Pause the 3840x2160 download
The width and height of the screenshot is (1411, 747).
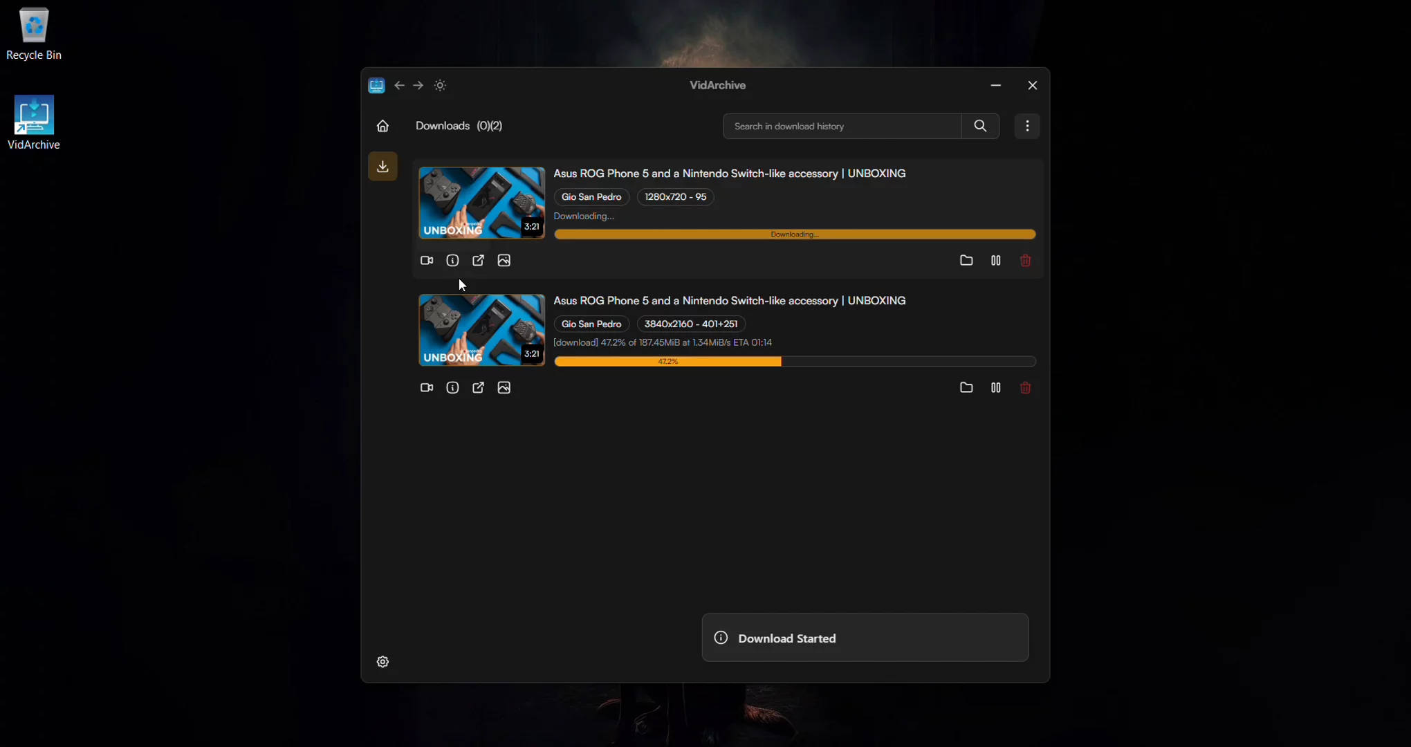coord(996,388)
